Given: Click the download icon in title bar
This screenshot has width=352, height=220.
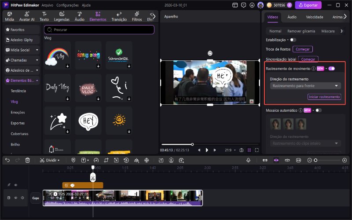Looking at the screenshot, I should point(252,5).
